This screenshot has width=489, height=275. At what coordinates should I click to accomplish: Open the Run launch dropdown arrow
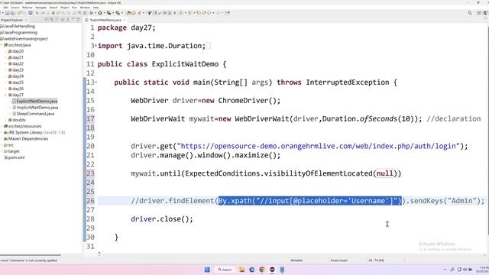(x=104, y=13)
